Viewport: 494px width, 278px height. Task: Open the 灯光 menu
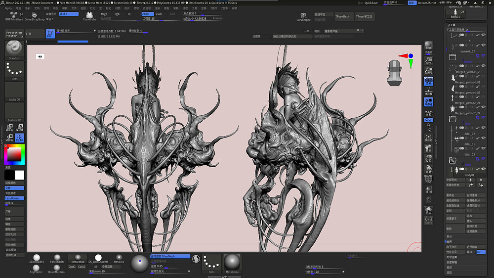coord(92,8)
